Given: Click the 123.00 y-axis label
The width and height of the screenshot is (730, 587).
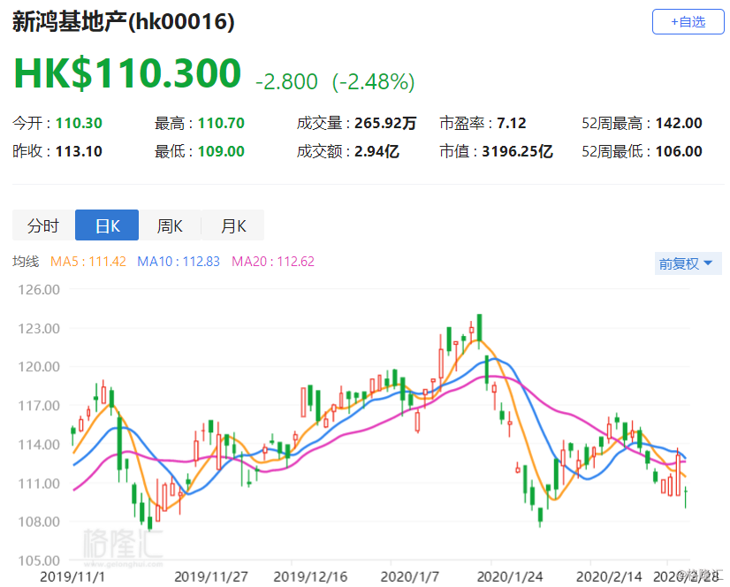Looking at the screenshot, I should point(39,329).
